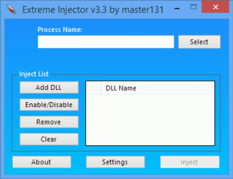
Task: Click the greyed-out Inject button
Action: 190,162
